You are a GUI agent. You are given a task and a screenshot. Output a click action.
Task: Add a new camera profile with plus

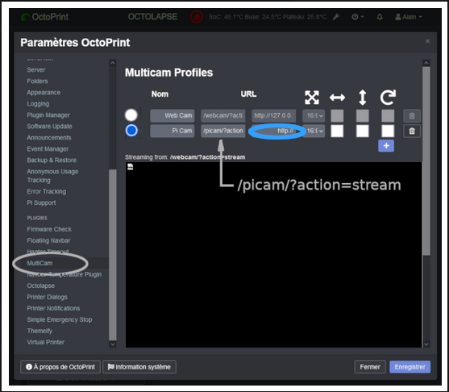coord(386,145)
